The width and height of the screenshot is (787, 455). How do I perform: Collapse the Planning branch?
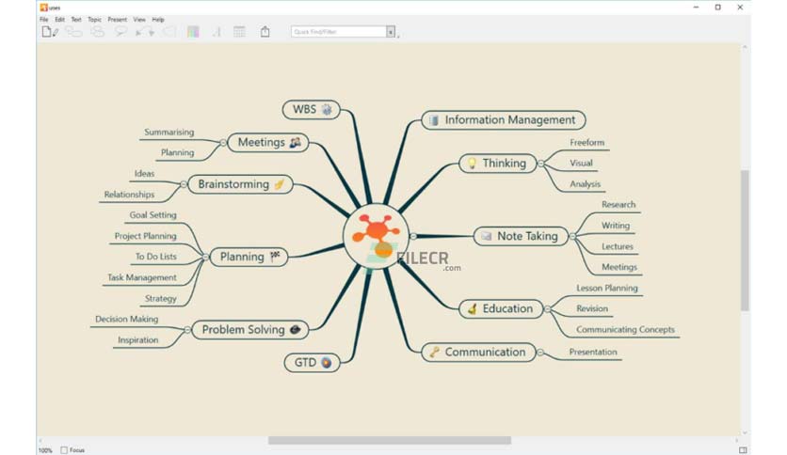205,257
